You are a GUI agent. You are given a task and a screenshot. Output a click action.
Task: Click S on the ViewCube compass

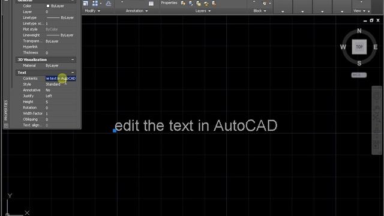click(359, 63)
